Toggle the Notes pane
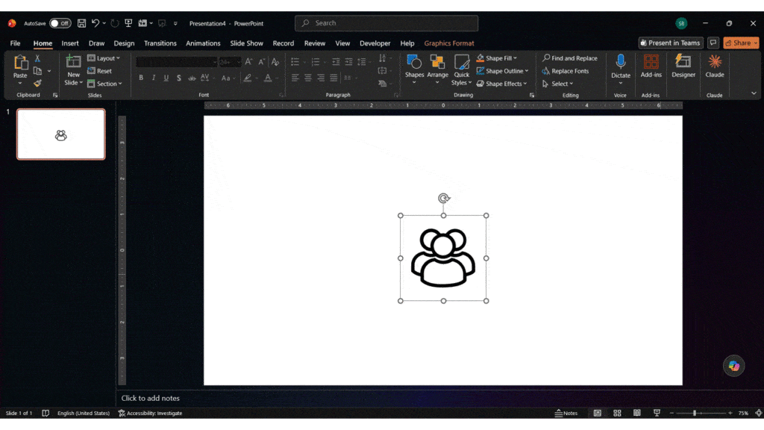 [566, 413]
